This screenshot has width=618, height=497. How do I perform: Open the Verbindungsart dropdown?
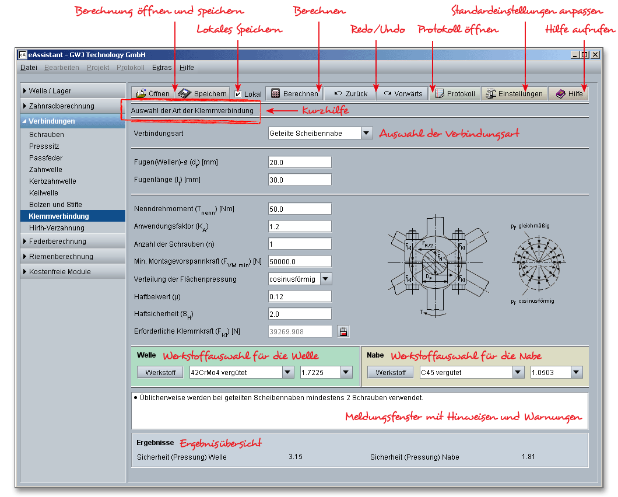(x=366, y=133)
